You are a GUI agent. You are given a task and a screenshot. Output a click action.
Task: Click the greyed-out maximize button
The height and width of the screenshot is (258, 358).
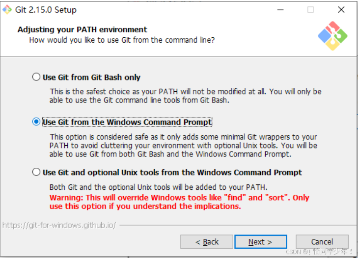310,10
